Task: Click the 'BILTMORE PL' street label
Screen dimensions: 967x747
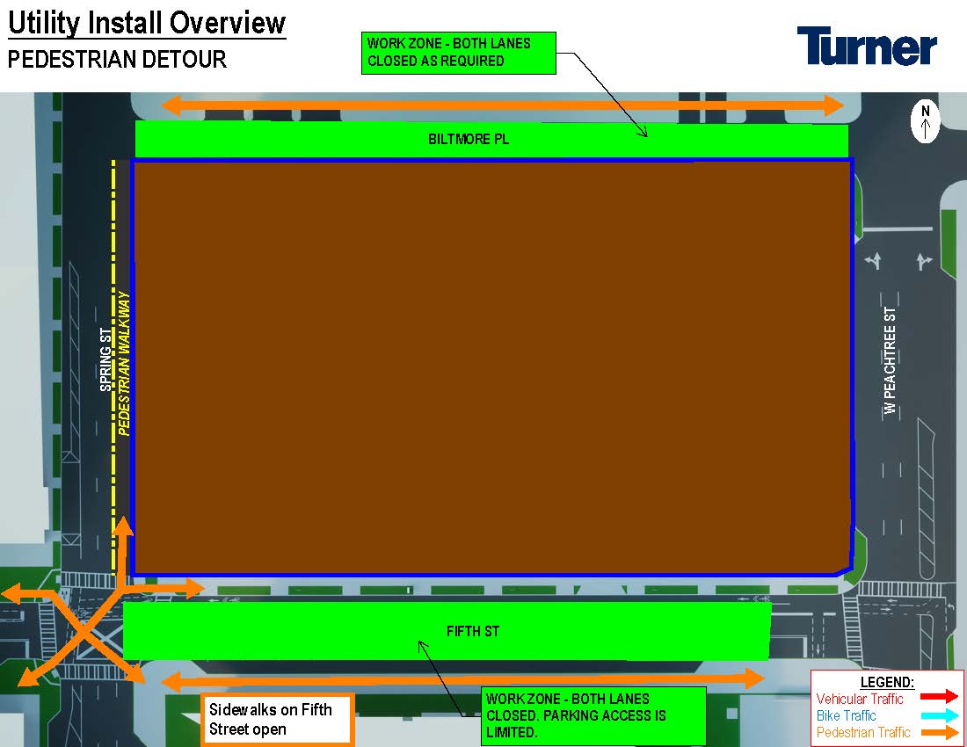Action: [x=469, y=139]
